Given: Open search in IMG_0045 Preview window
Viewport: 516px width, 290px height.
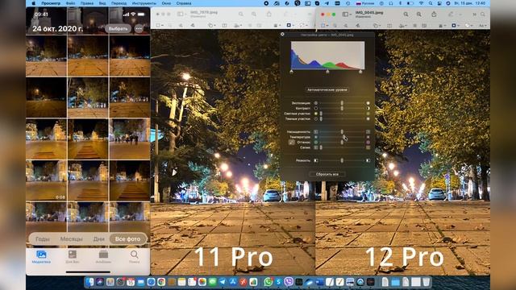Looking at the screenshot, I should tap(483, 14).
